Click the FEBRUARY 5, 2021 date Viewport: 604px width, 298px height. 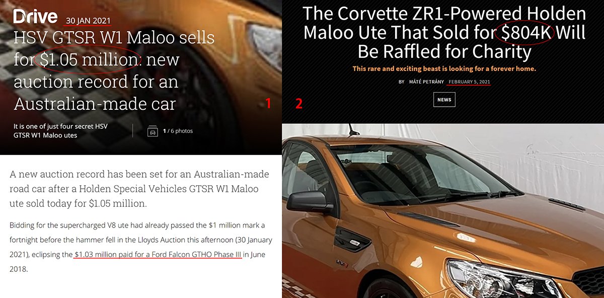click(469, 82)
